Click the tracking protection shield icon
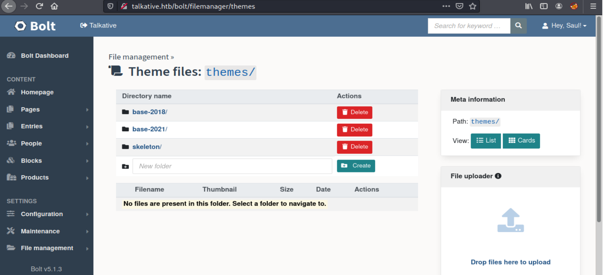603x275 pixels. [x=111, y=6]
